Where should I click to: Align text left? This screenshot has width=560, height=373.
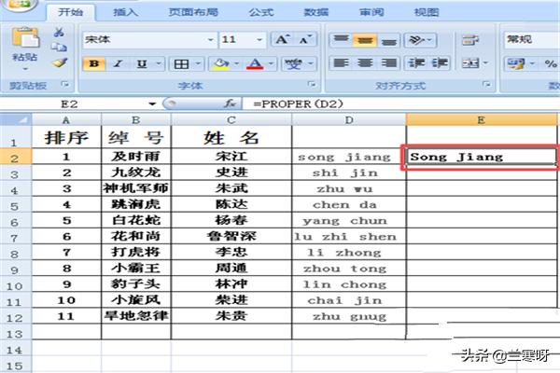coord(341,63)
